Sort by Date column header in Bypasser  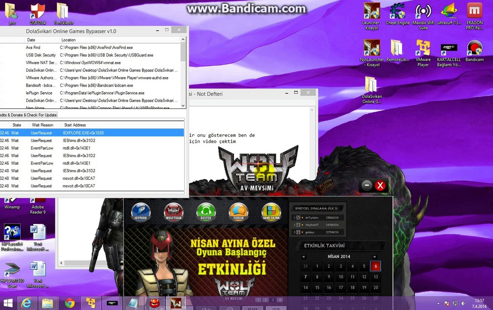tap(31, 40)
